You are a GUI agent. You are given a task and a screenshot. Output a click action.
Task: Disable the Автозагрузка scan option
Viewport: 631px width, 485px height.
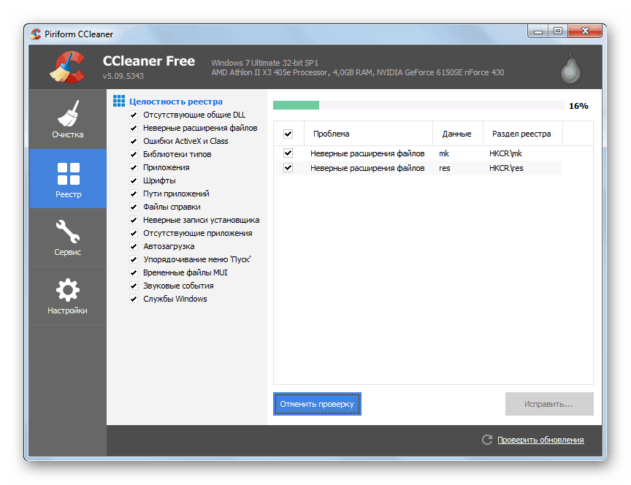pos(133,246)
